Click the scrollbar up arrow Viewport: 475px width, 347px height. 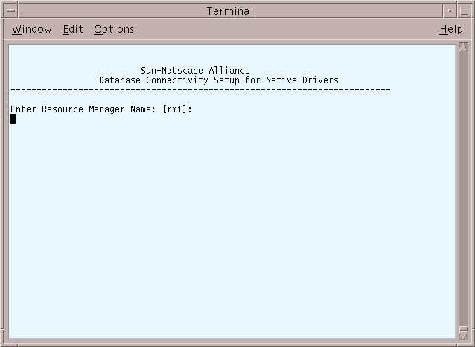[464, 47]
